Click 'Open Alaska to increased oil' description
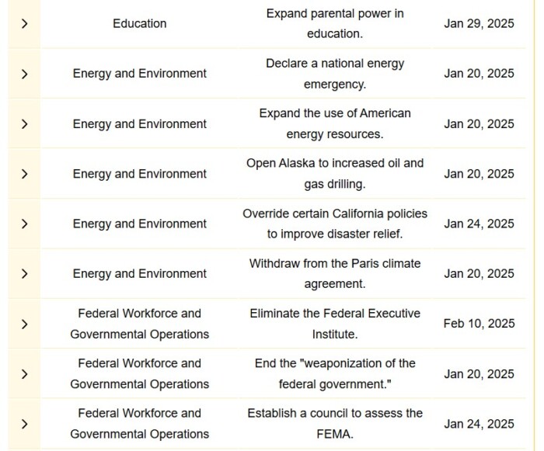The height and width of the screenshot is (451, 544). pyautogui.click(x=335, y=174)
